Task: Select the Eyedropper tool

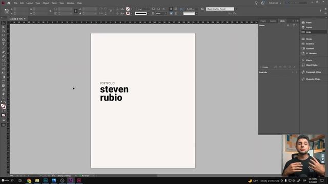Action: click(x=4, y=90)
